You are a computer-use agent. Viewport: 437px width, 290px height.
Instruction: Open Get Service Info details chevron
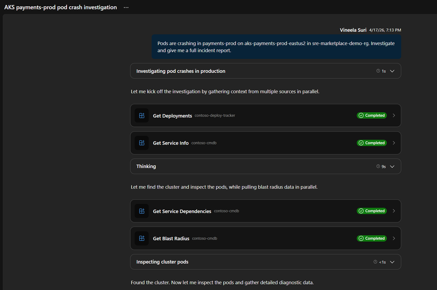tap(394, 143)
